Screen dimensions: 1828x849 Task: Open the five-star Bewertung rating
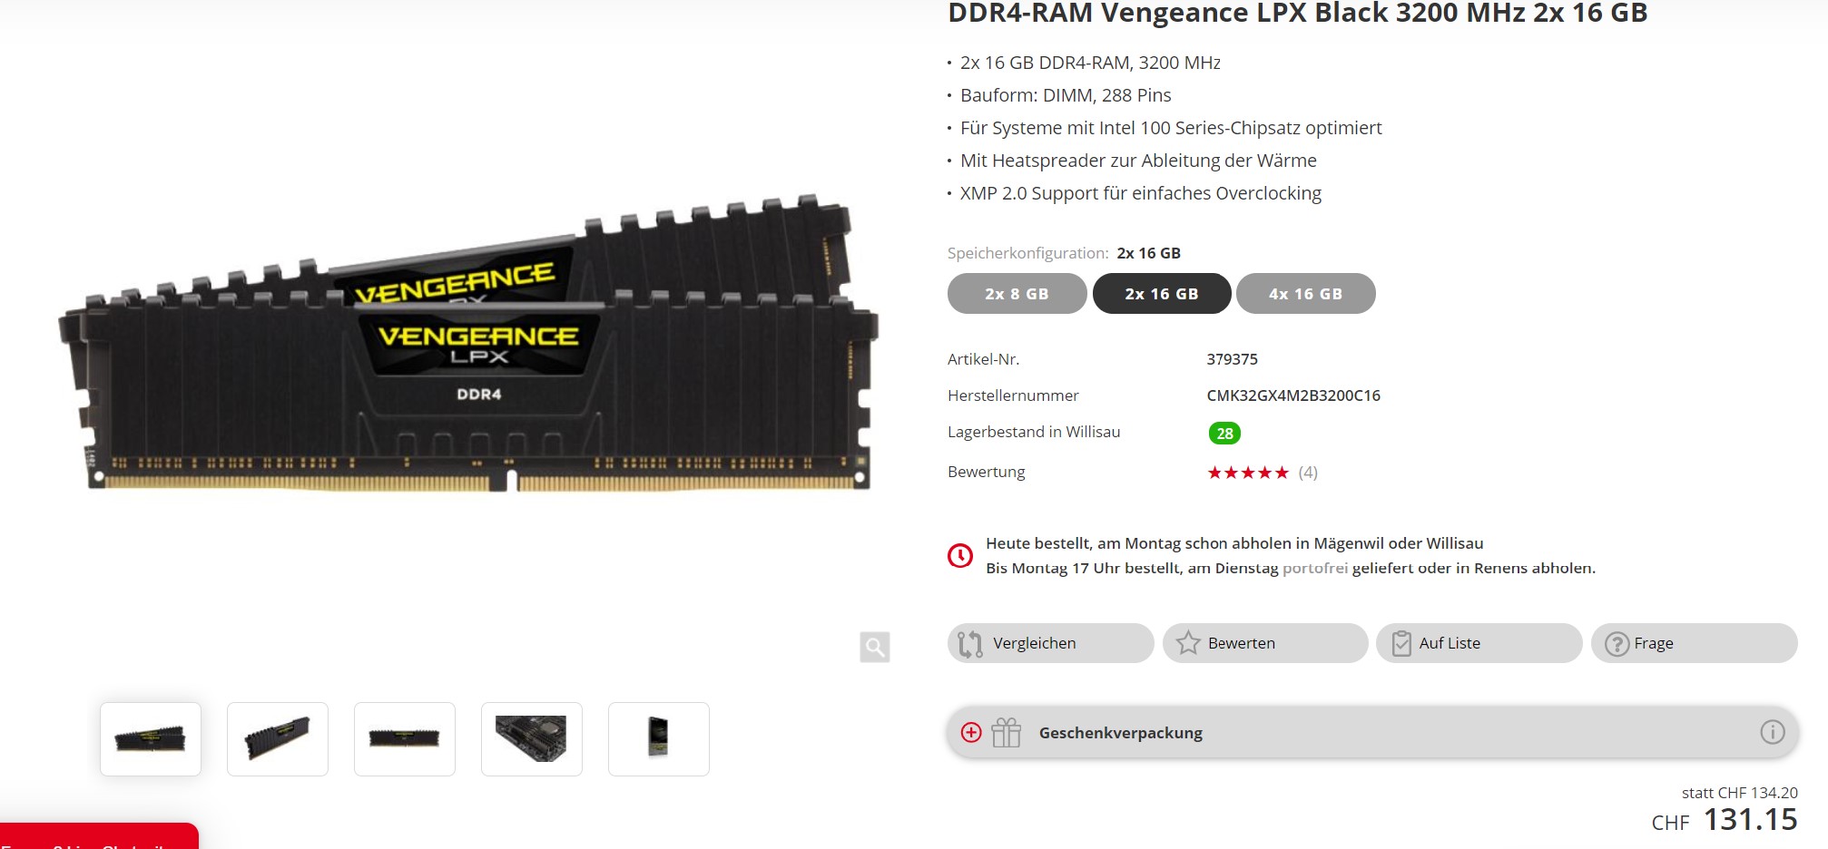click(1248, 473)
